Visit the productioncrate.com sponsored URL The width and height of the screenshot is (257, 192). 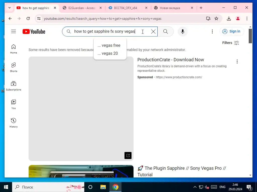[179, 77]
